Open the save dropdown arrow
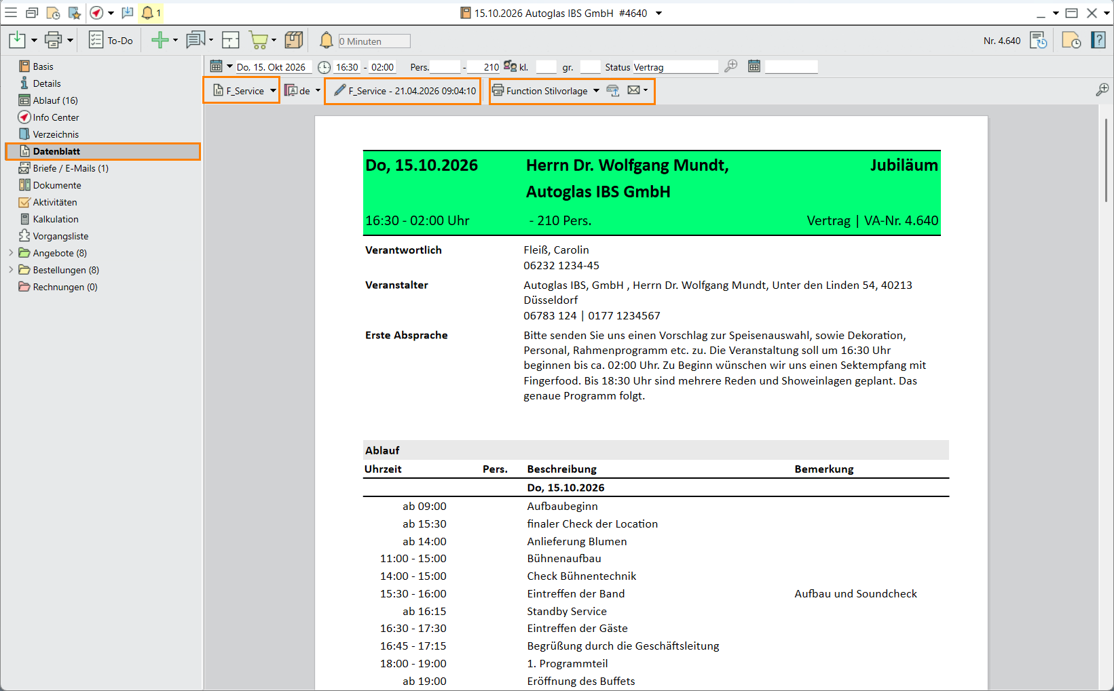This screenshot has height=691, width=1114. [34, 41]
